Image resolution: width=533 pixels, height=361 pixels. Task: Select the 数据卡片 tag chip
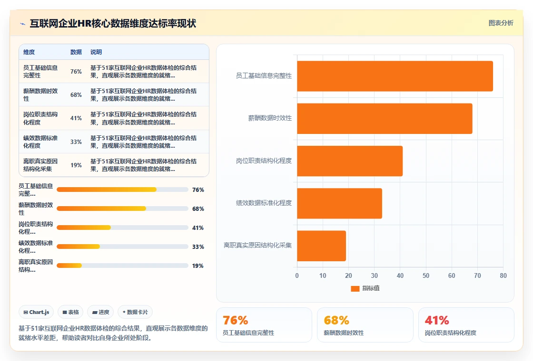point(135,312)
